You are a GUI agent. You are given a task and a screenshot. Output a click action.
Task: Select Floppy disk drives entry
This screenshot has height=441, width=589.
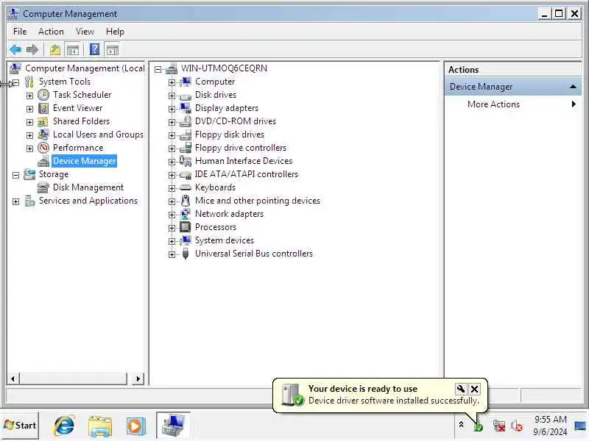click(230, 135)
